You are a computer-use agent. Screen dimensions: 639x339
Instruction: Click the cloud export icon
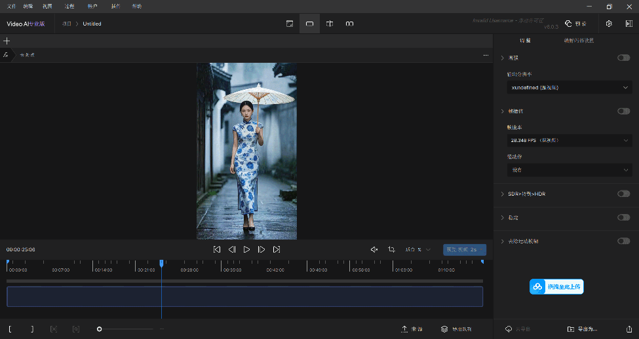pos(518,329)
